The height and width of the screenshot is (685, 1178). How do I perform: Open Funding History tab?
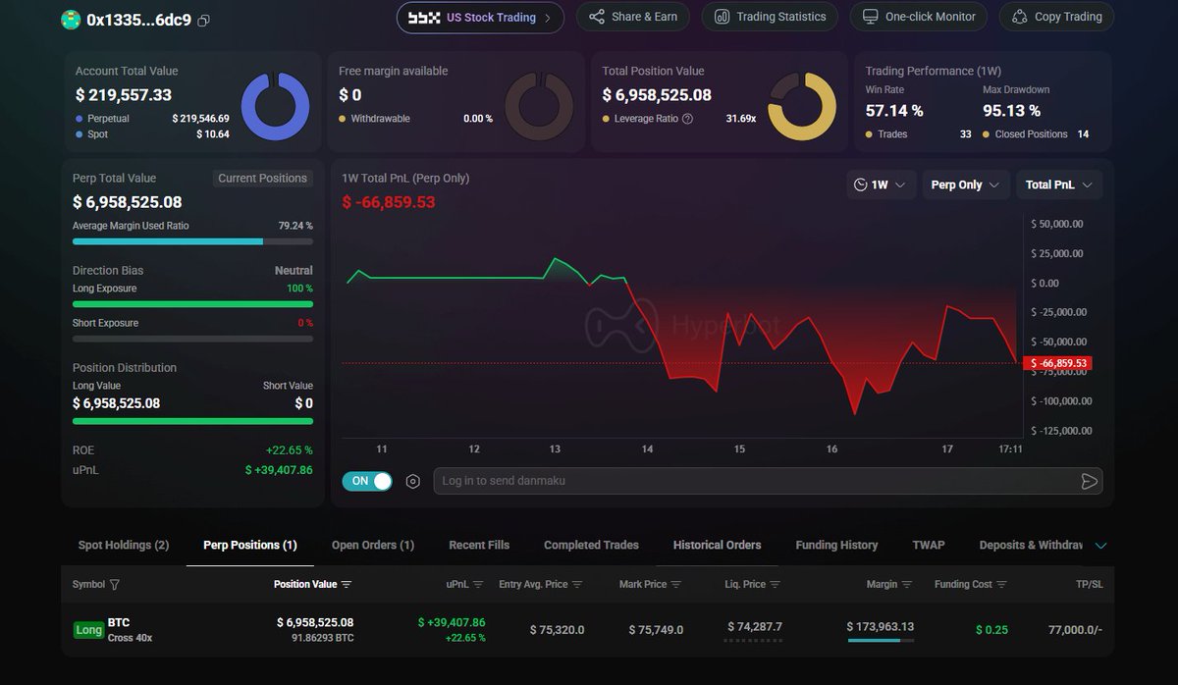pyautogui.click(x=836, y=545)
